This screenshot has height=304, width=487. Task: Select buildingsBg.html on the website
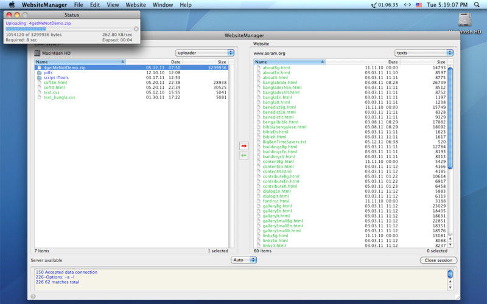click(351, 147)
